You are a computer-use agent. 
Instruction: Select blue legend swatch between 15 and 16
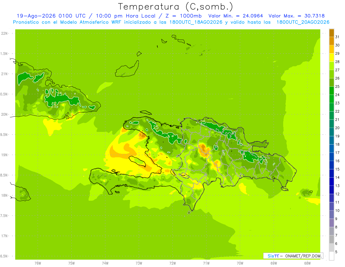click(x=331, y=165)
